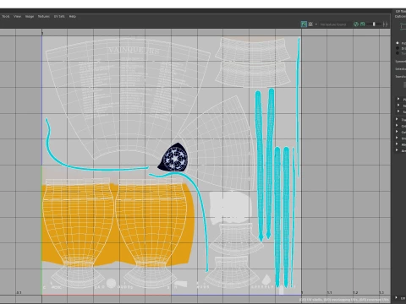The height and width of the screenshot is (304, 406).
Task: Select the second radio button in the UV Toolkit
Action: coord(398,48)
